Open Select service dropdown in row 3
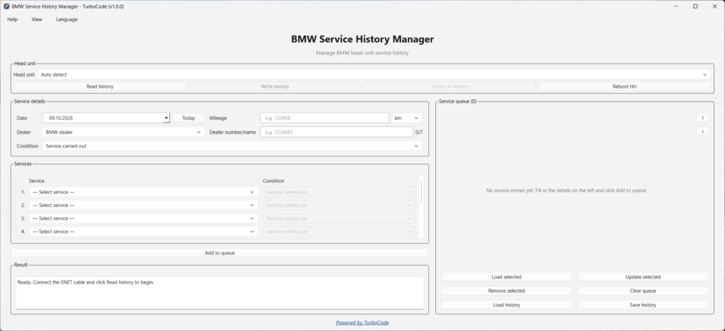This screenshot has width=725, height=331. pyautogui.click(x=144, y=218)
